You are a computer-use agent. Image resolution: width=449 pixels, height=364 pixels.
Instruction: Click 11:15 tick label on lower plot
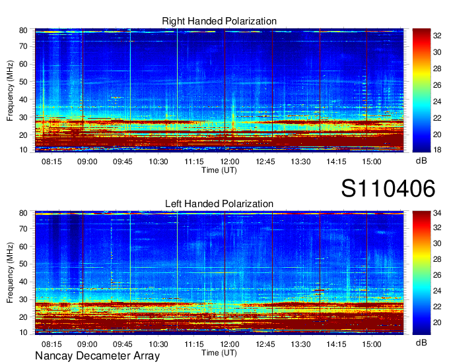194,344
